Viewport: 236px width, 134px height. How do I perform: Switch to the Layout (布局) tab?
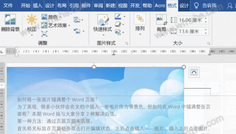point(62,6)
